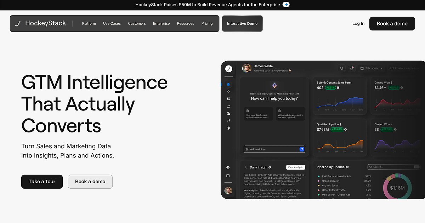Click the lightning bolt Daily Insight icon
Image resolution: width=425 pixels, height=223 pixels.
point(246,167)
